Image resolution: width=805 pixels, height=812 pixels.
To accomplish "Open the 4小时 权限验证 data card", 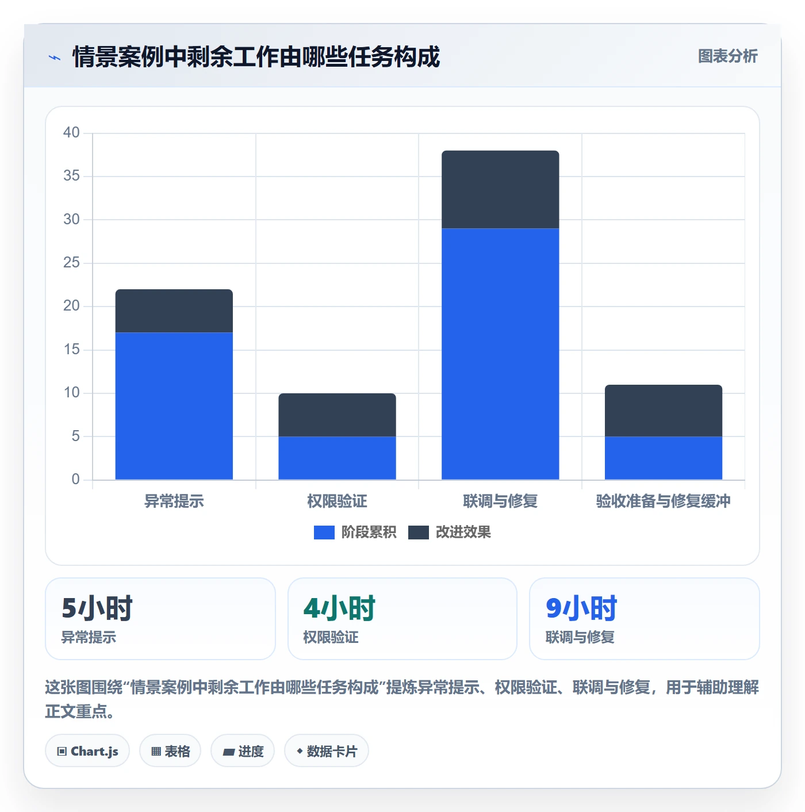I will 402,619.
